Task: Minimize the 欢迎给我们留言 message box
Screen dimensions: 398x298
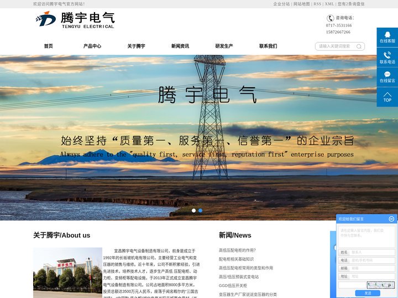Action: click(391, 219)
